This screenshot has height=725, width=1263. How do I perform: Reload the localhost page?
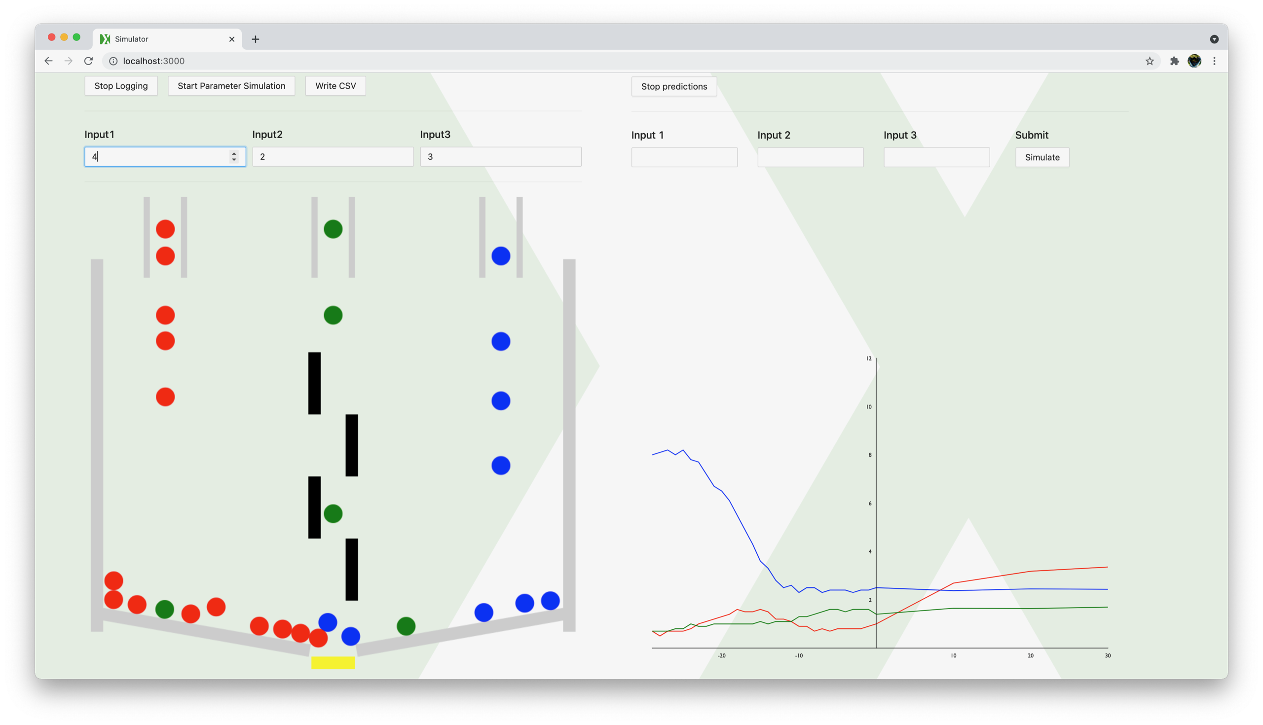89,61
